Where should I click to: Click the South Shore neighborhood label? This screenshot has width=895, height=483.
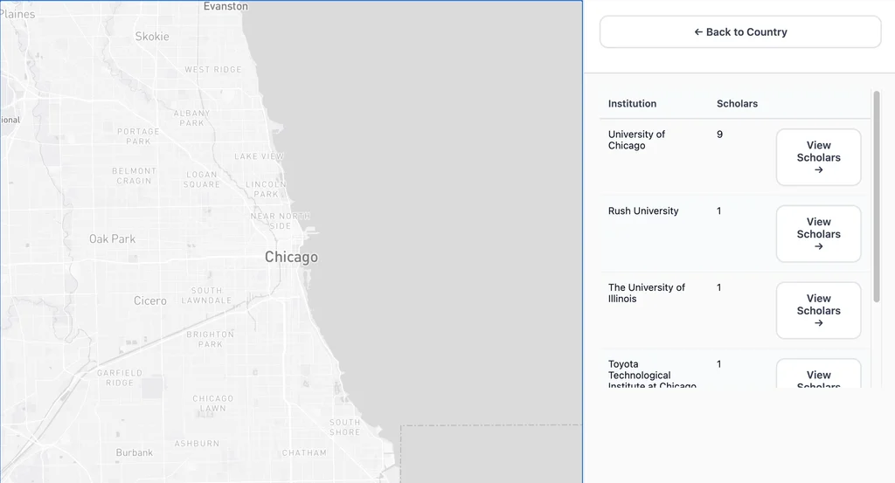click(x=344, y=428)
